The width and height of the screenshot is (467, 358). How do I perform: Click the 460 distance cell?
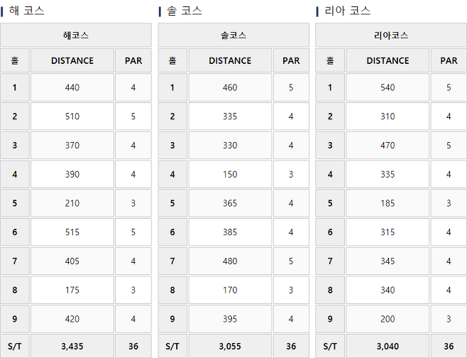coord(230,87)
